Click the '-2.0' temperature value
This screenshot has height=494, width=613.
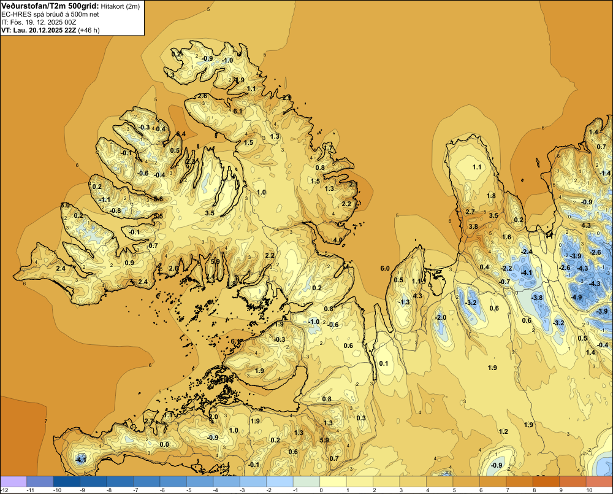[x=441, y=317]
